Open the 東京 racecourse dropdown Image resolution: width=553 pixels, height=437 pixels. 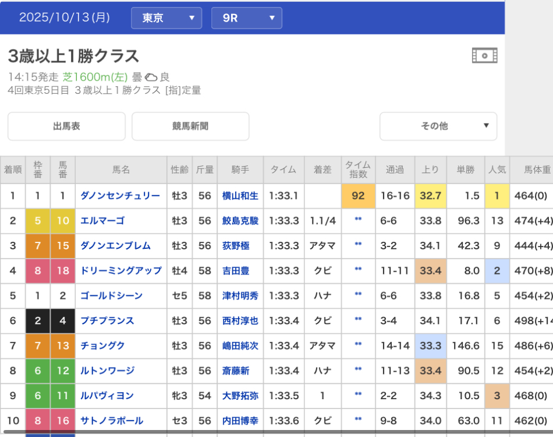[166, 18]
